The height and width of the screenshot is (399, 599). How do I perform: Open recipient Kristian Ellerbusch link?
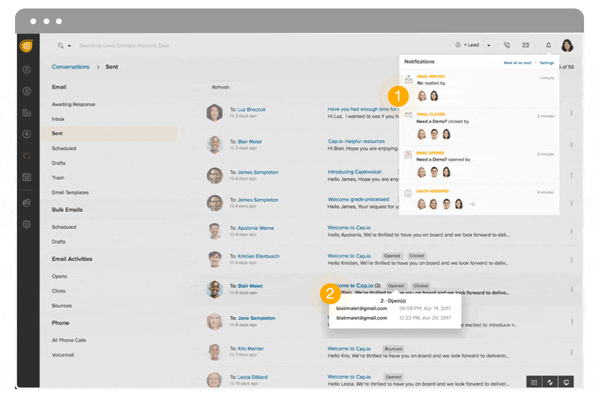coord(259,256)
